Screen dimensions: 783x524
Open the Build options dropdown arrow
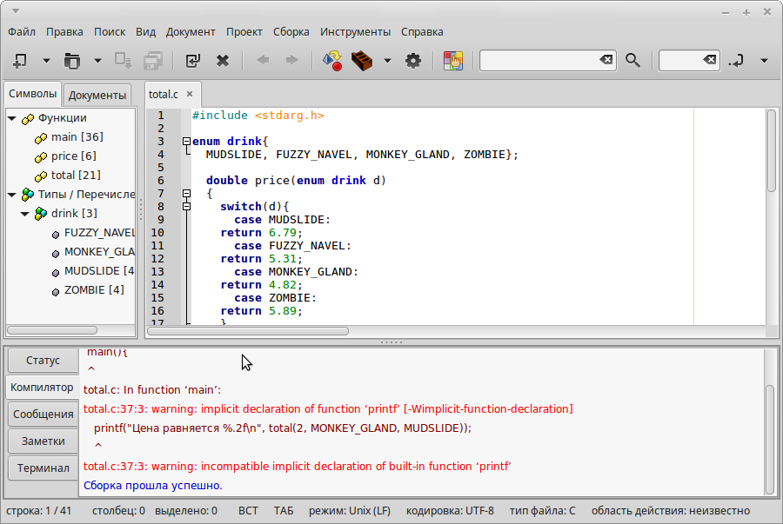[x=387, y=61]
